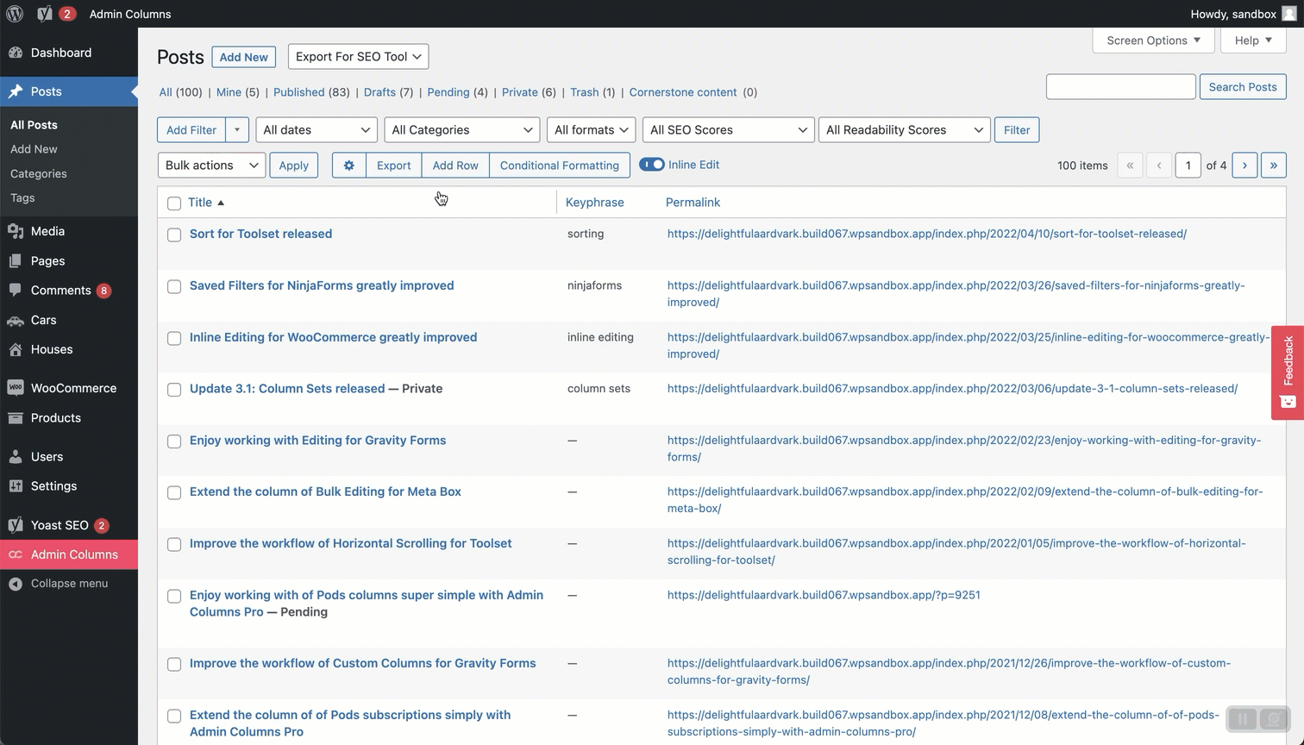This screenshot has width=1304, height=745.
Task: Open Categories in Posts submenu
Action: point(39,173)
